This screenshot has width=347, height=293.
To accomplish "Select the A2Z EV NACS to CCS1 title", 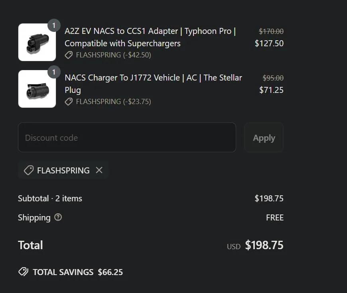I will point(150,37).
